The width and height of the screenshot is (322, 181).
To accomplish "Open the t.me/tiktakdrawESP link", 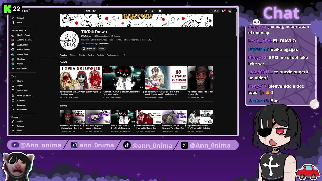I will click(x=88, y=44).
